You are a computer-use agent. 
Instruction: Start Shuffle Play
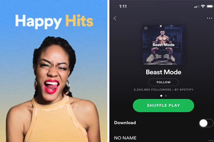pyautogui.click(x=163, y=105)
